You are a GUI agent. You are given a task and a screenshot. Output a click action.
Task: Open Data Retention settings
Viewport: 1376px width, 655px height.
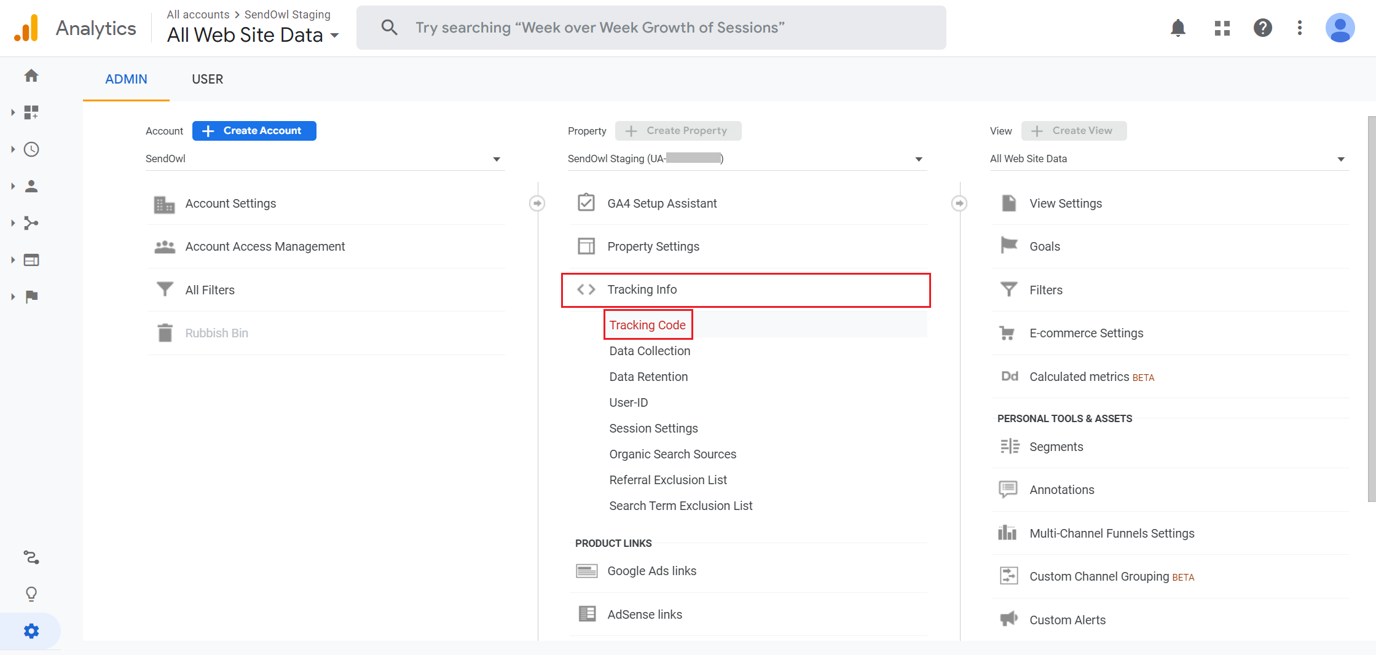(x=648, y=377)
